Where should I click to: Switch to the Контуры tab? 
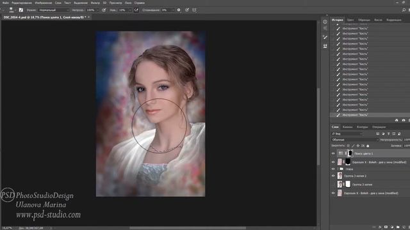click(362, 127)
